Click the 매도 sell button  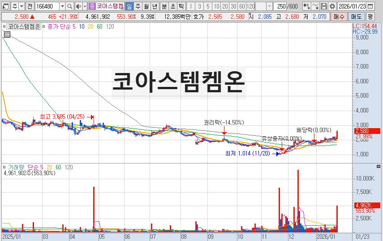357,17
